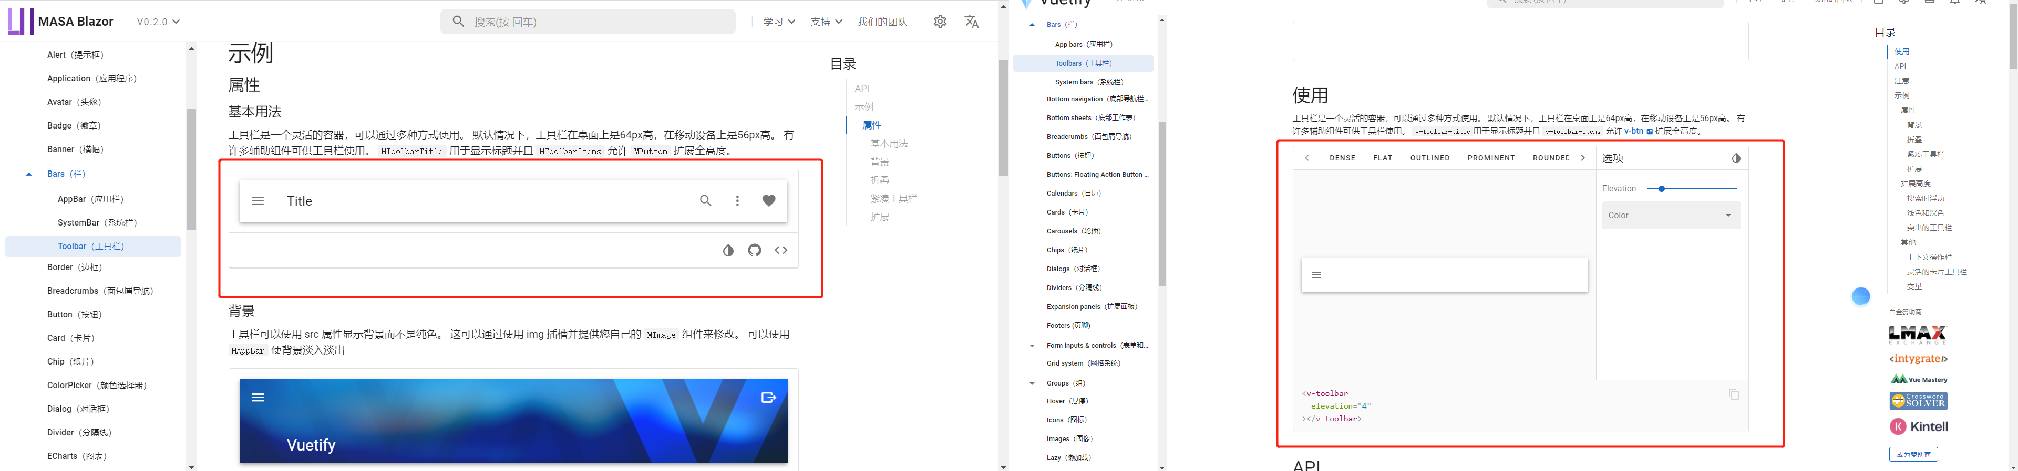Screen dimensions: 2018x471
Task: Open the 学习 dropdown menu
Action: [779, 22]
